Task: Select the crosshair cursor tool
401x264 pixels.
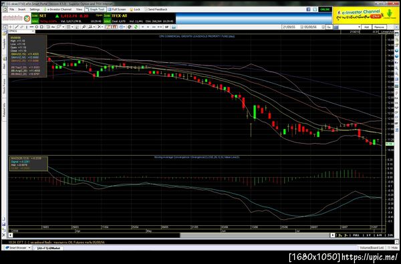Action: point(11,27)
